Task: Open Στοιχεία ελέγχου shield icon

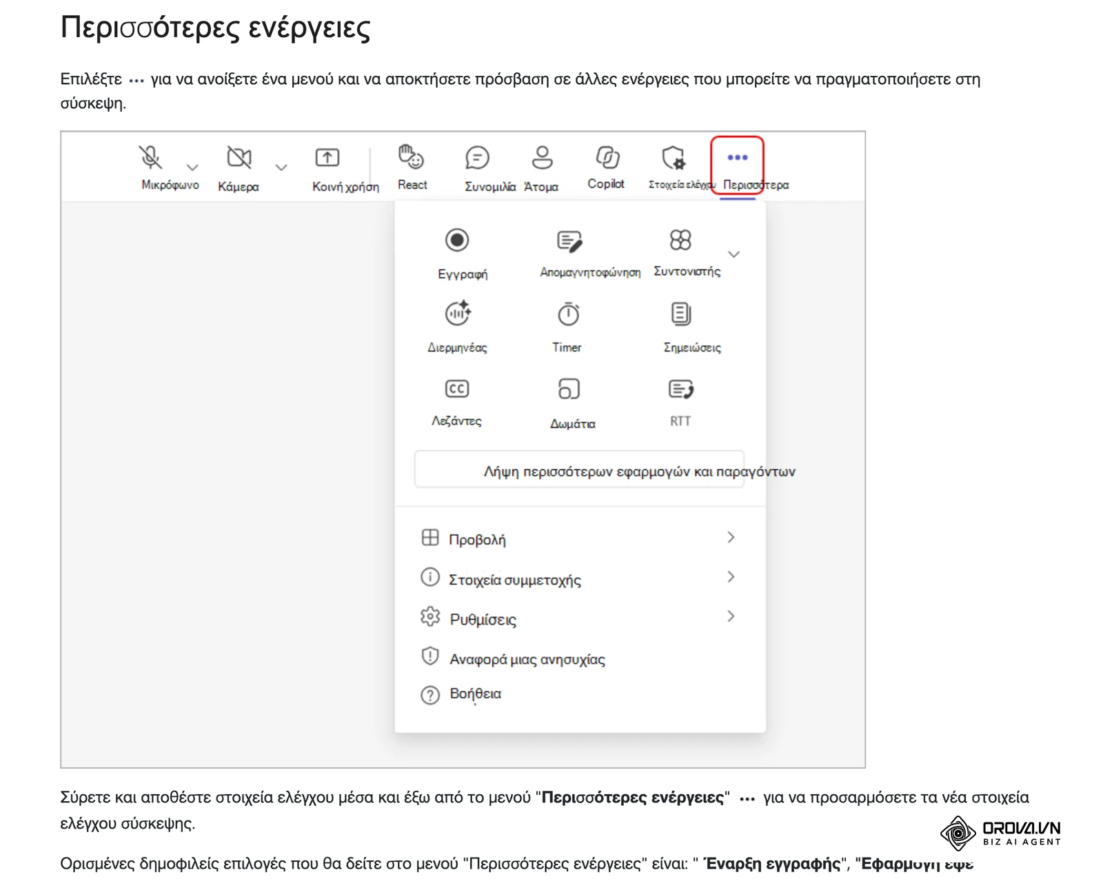Action: tap(674, 158)
